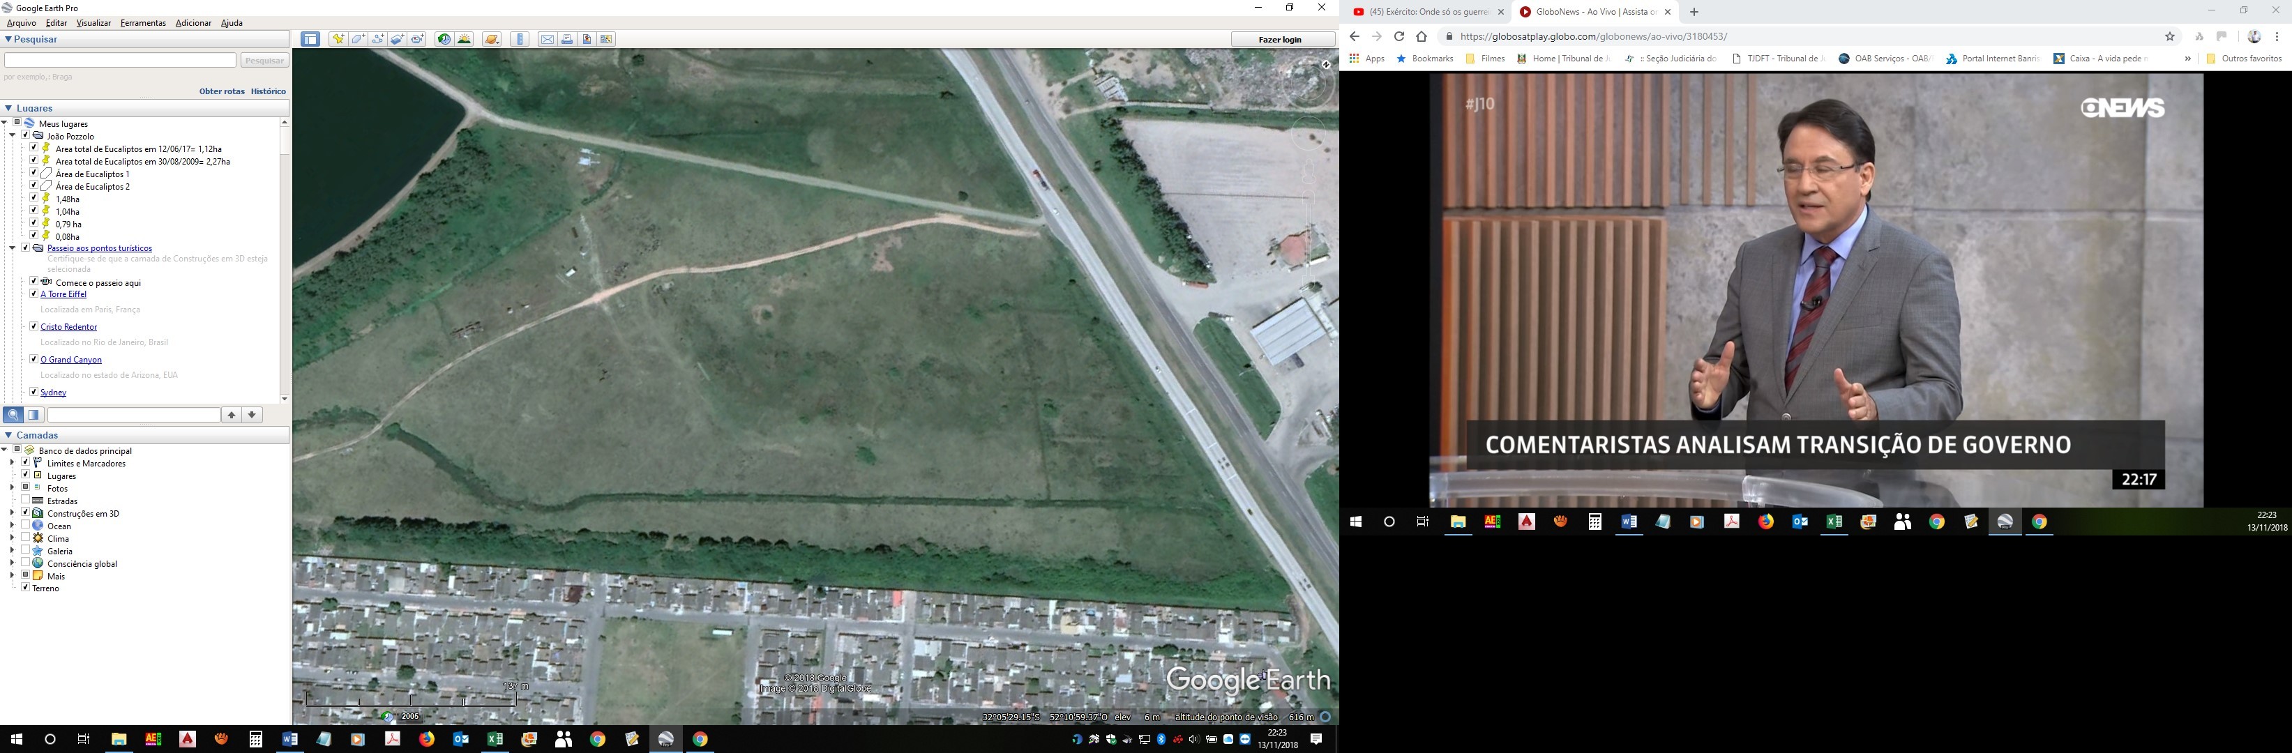
Task: Open the Visualizar menu
Action: (x=93, y=23)
